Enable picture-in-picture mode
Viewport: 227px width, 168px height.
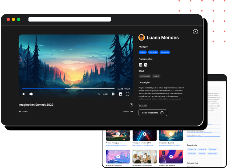(x=120, y=94)
